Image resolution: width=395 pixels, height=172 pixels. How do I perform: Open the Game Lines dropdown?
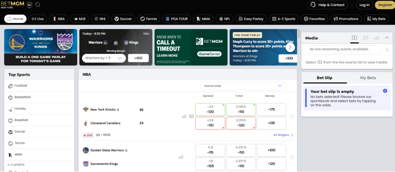[x=243, y=86]
